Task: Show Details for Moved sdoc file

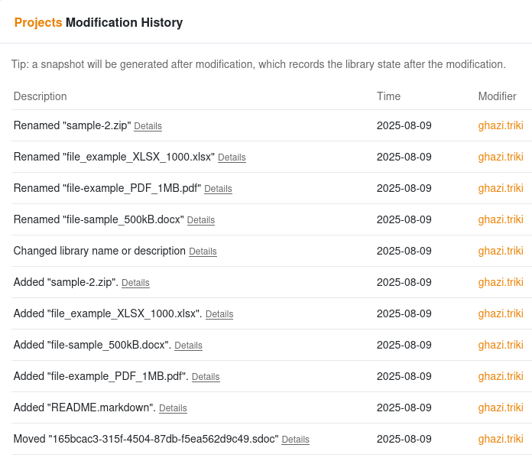Action: coord(296,440)
